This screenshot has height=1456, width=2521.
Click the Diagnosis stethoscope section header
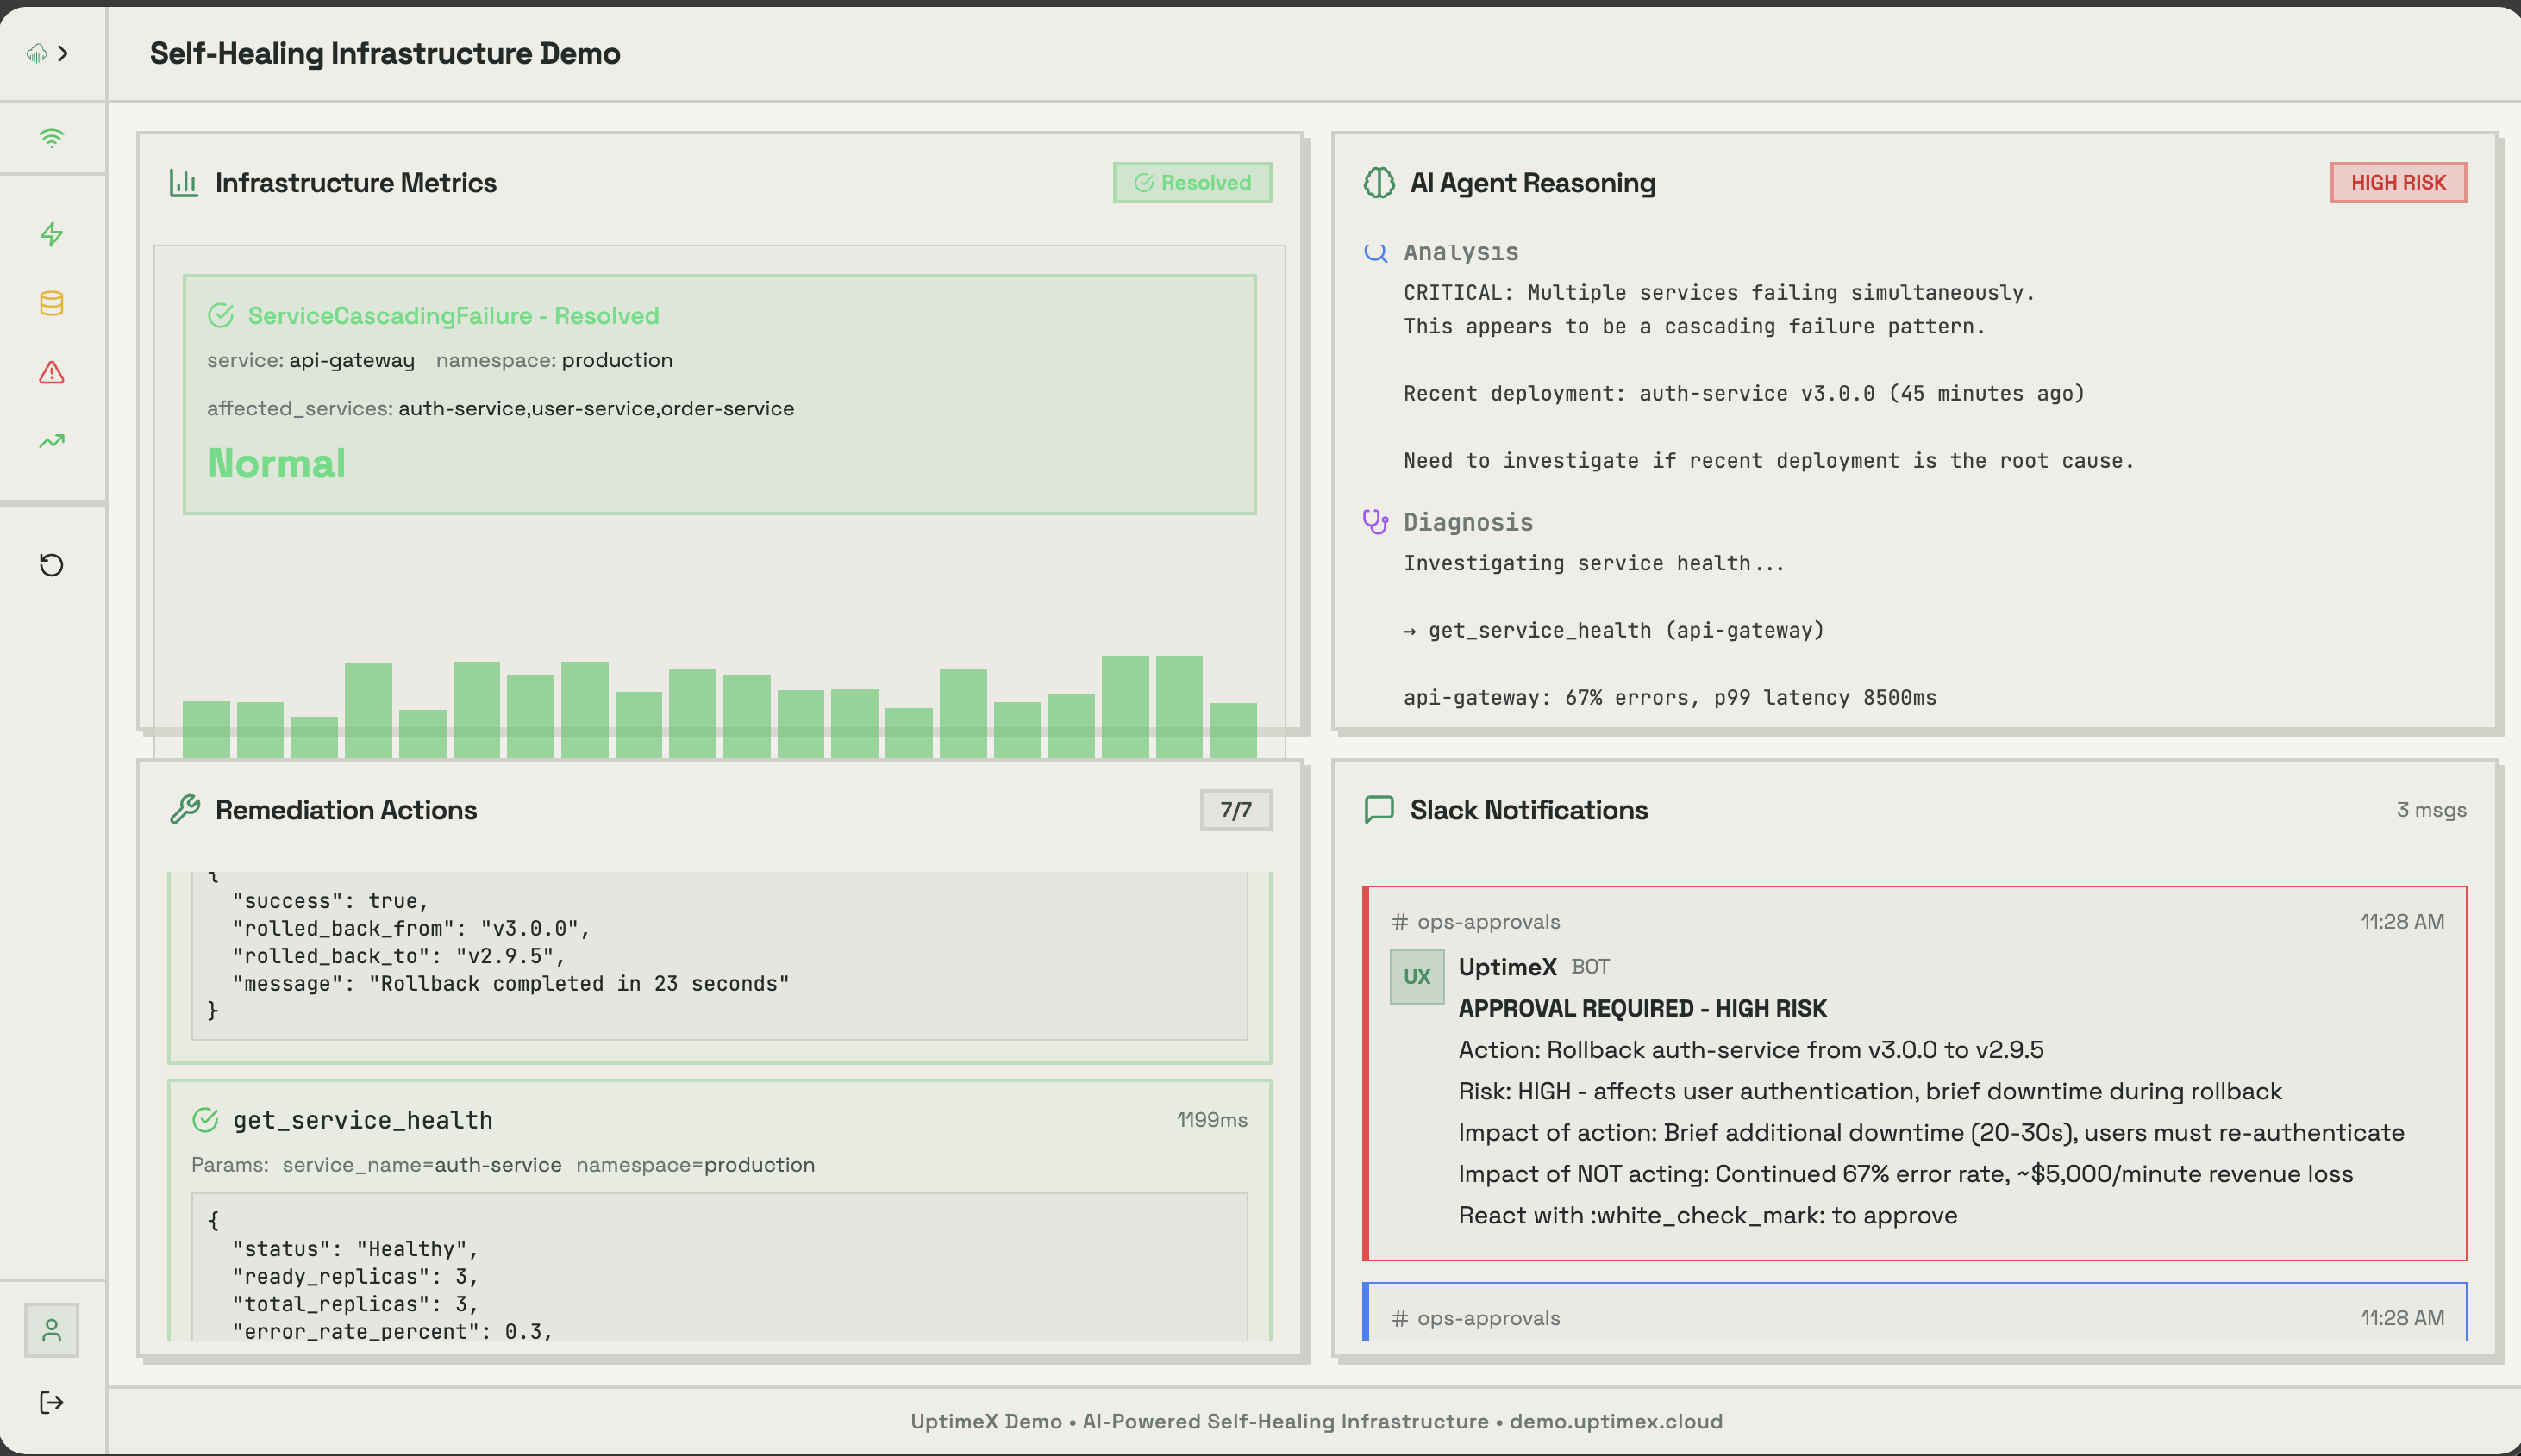point(1467,522)
